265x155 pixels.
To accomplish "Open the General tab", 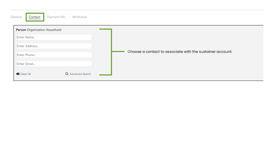I will 16,17.
